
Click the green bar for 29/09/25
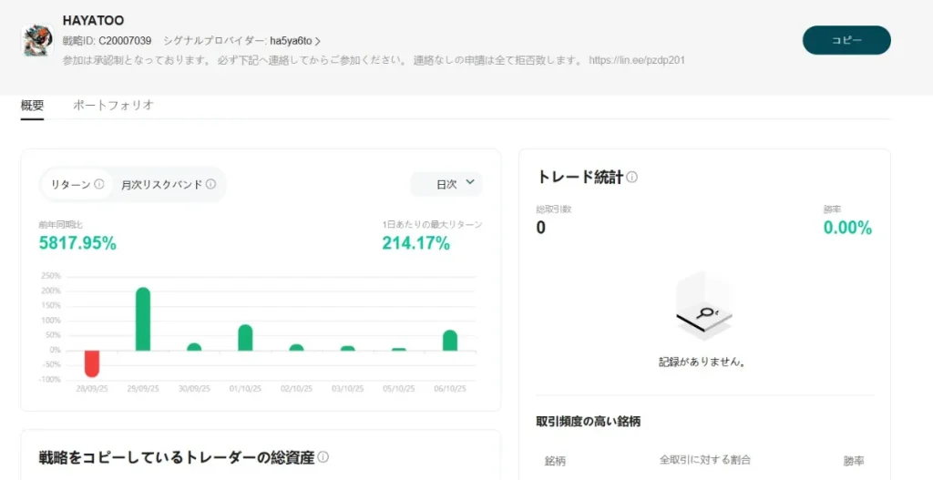[x=143, y=319]
